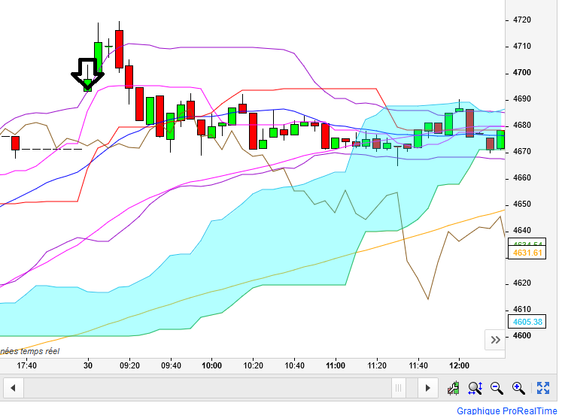Zoom out with the minus magnifier

[497, 389]
